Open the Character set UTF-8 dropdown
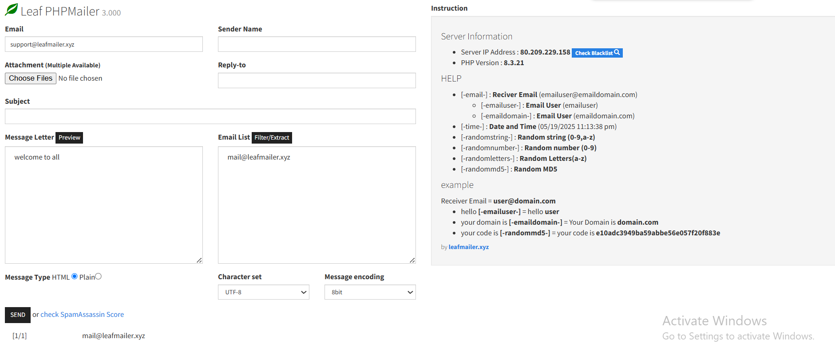 click(264, 292)
